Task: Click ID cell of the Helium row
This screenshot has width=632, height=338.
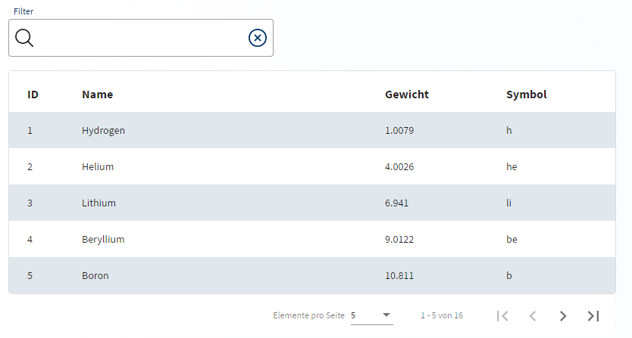Action: pos(30,166)
